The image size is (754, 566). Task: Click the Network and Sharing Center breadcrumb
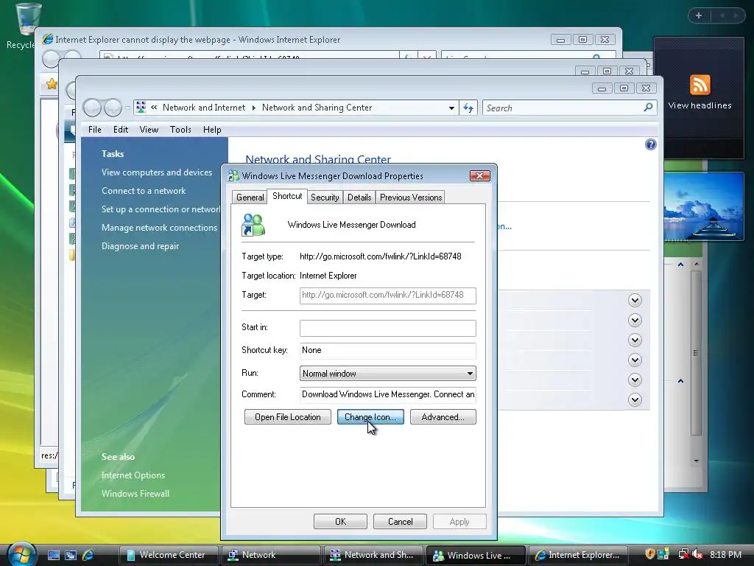317,108
